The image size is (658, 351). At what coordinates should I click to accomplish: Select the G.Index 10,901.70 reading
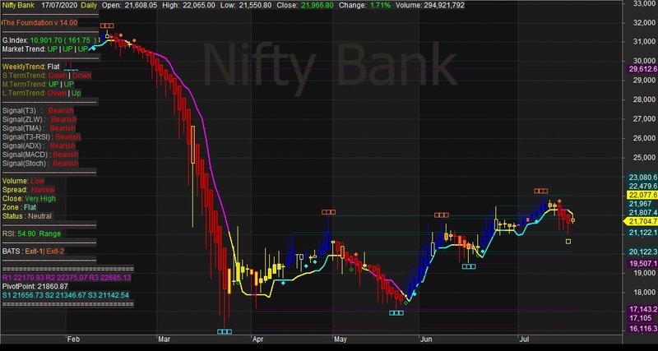pyautogui.click(x=51, y=40)
